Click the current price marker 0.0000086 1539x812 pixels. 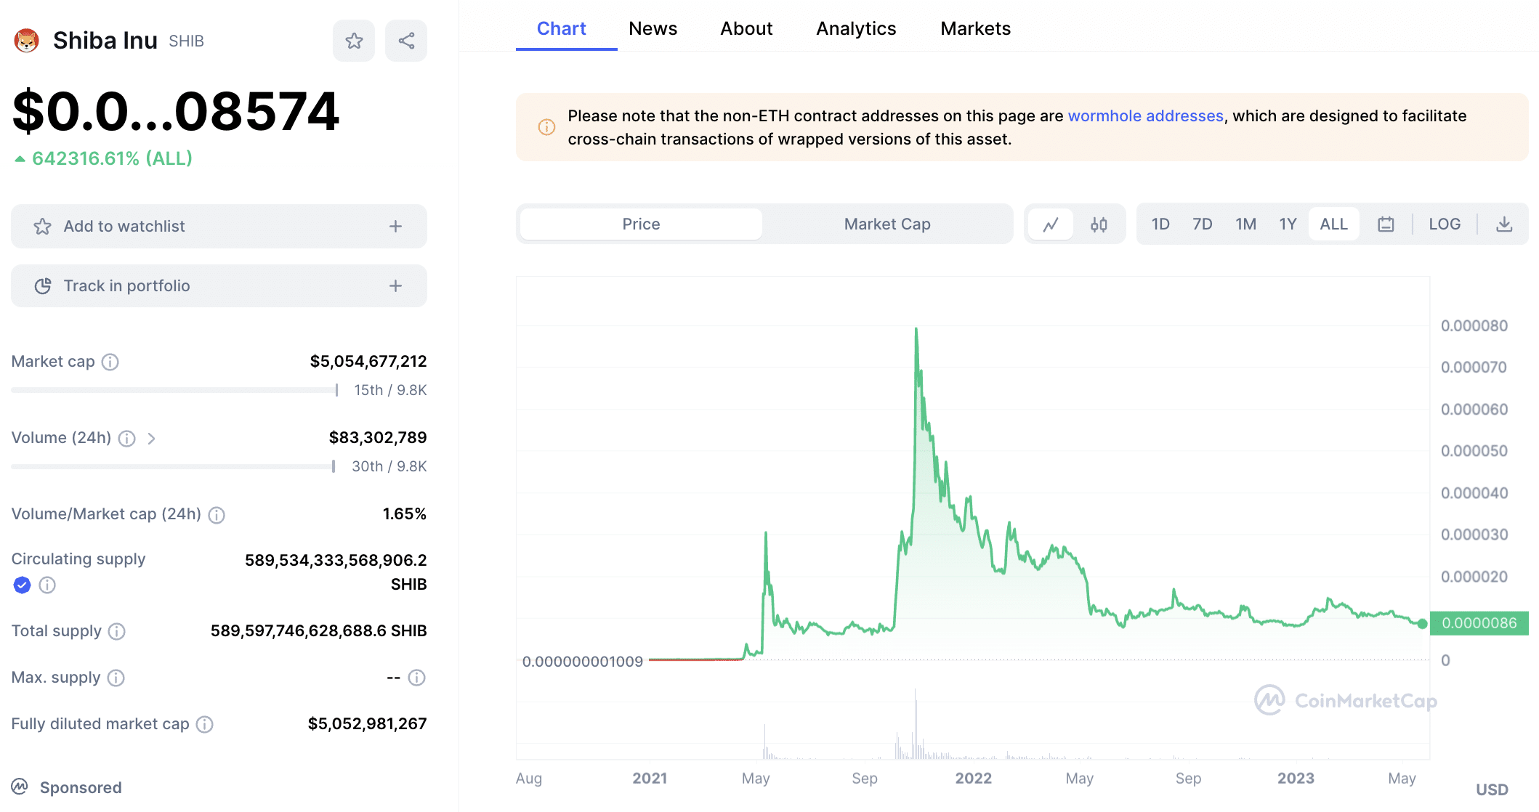coord(1479,623)
